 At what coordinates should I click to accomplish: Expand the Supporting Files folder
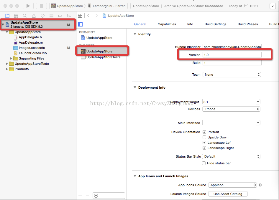(11, 58)
